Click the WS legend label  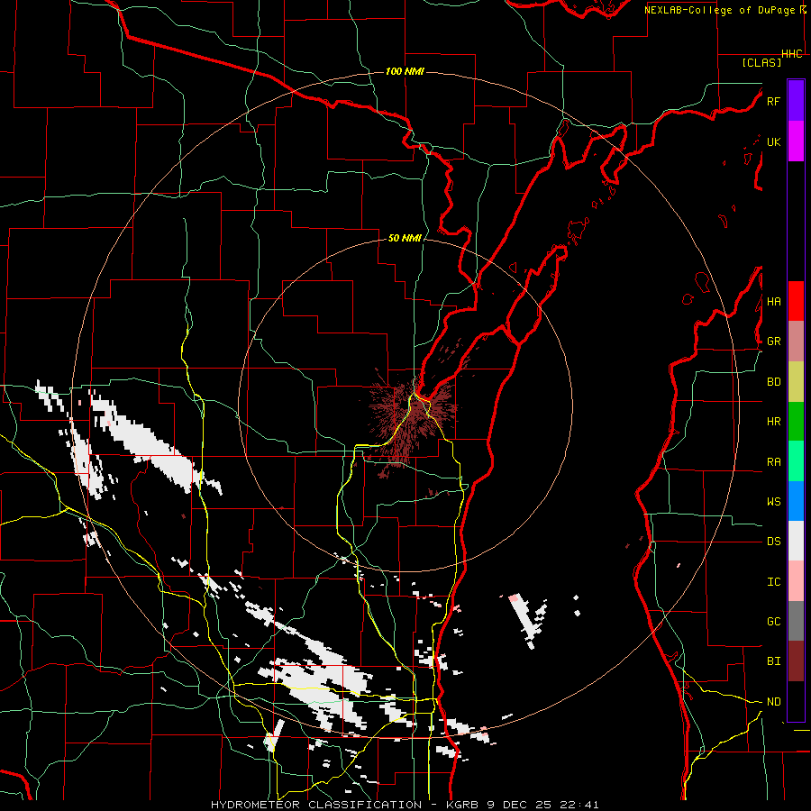pos(773,502)
